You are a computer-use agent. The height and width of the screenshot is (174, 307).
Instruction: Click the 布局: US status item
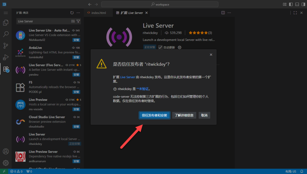coord(291,171)
